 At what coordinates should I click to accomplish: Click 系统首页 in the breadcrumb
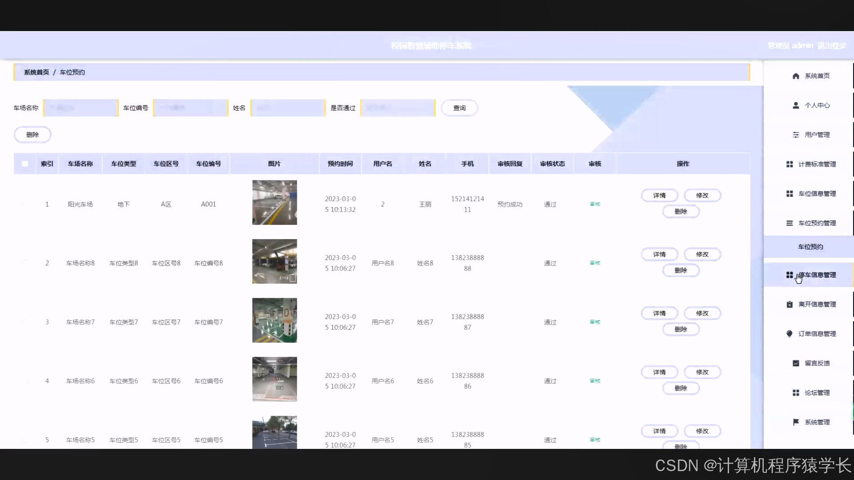click(x=36, y=72)
